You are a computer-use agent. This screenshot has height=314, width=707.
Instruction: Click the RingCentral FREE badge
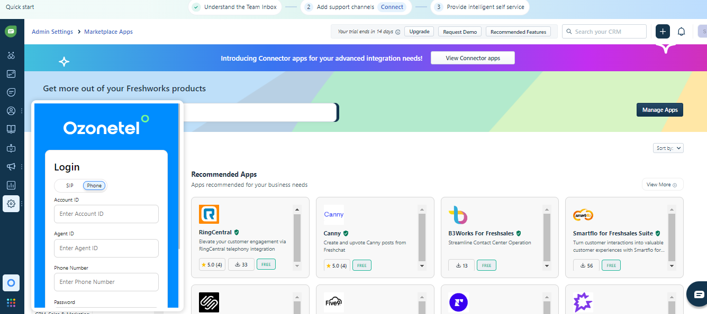point(266,264)
